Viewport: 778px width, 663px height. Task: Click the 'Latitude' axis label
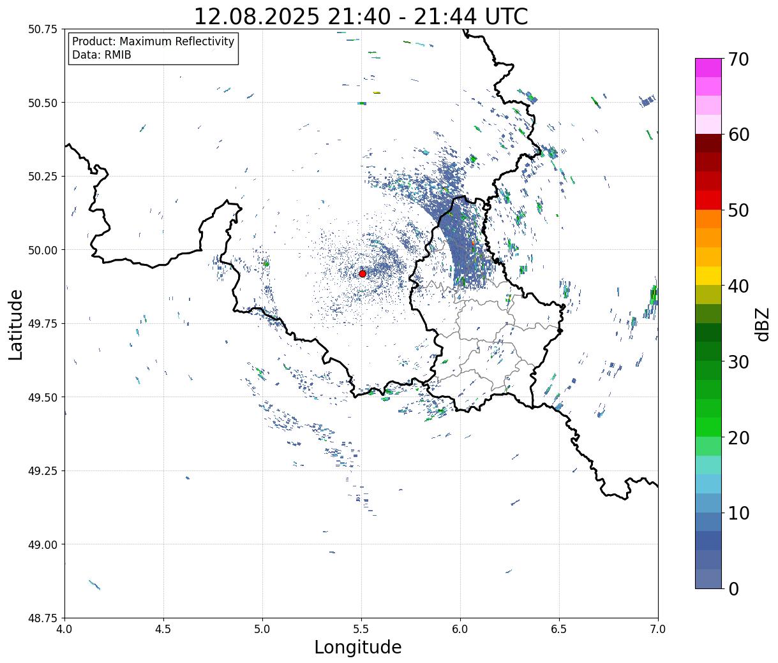[16, 324]
